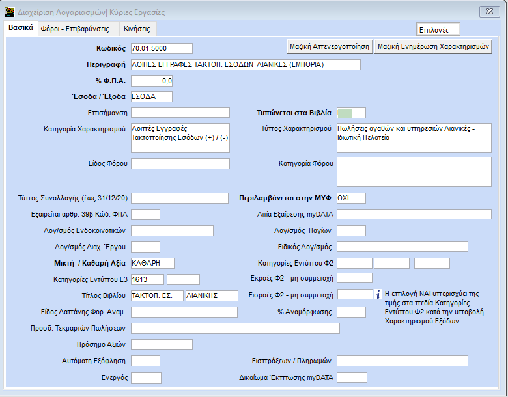This screenshot has width=508, height=397.
Task: Click the Εξαιρείται αρθρ. 39β Κώδ. ΦΠΑ field
Action: point(145,214)
